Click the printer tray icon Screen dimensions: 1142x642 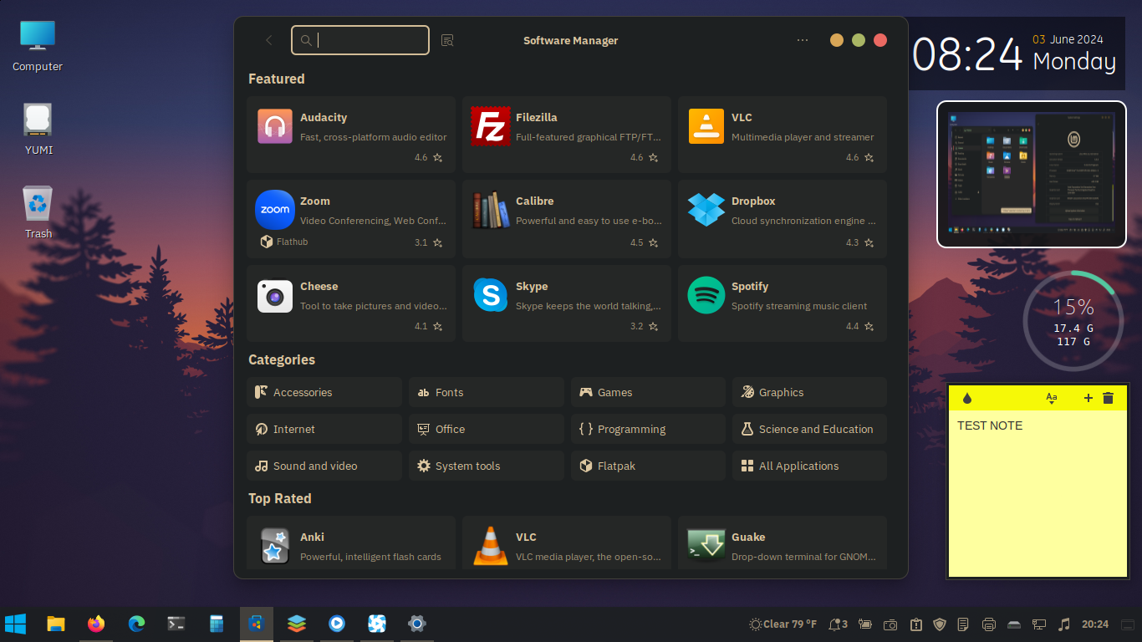(x=989, y=624)
